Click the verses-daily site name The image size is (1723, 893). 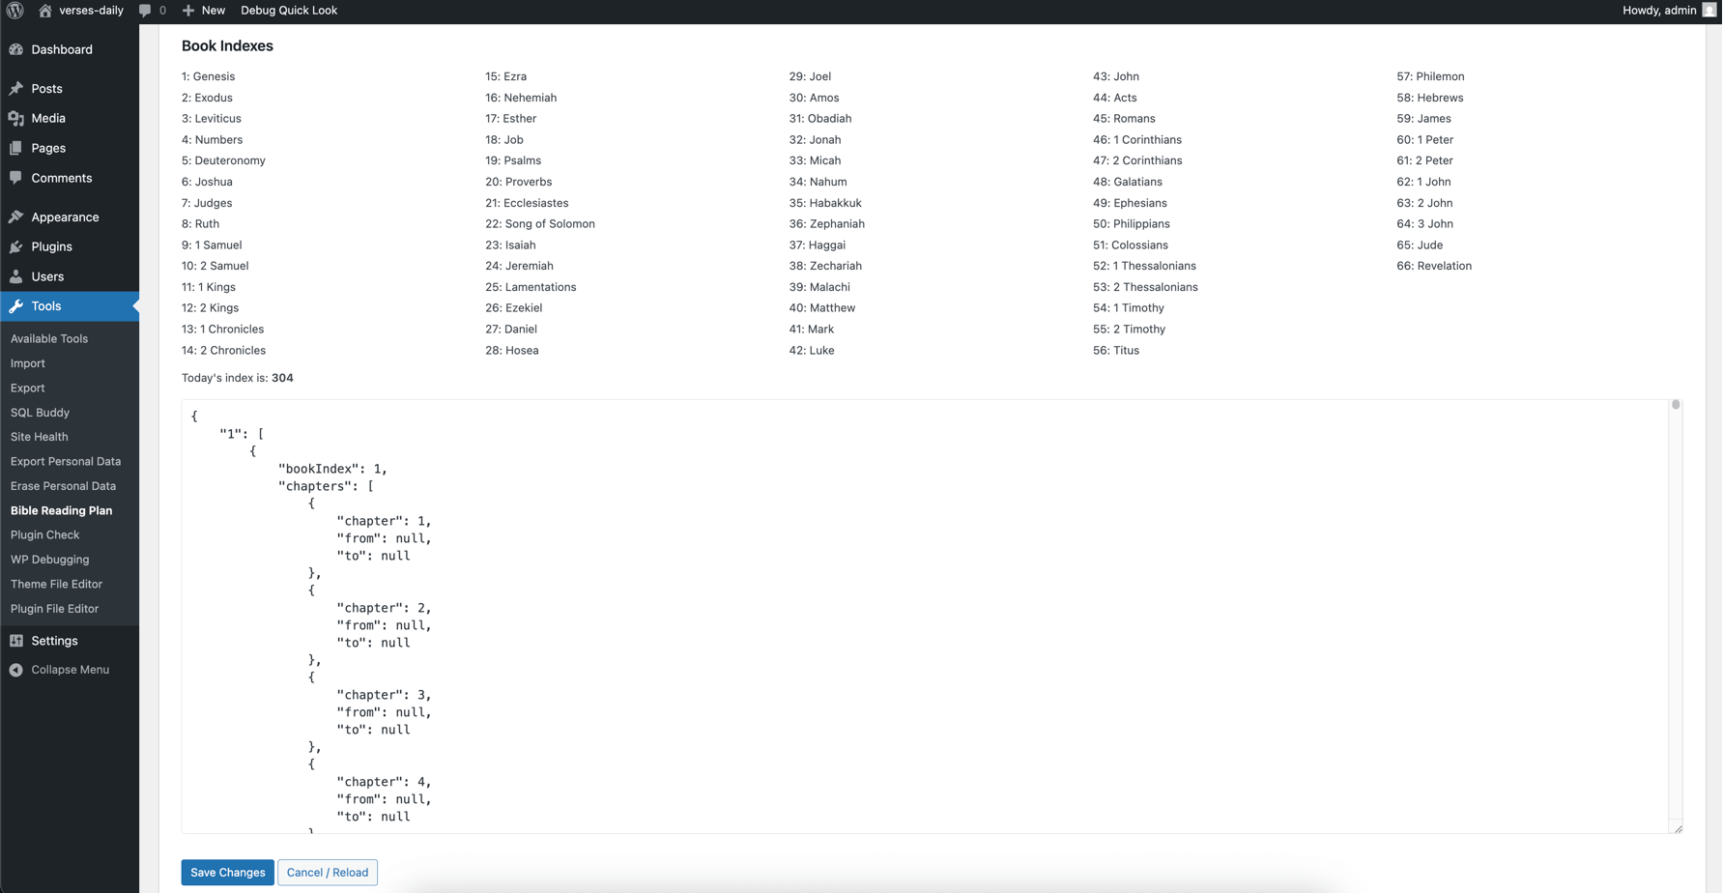[x=91, y=11]
